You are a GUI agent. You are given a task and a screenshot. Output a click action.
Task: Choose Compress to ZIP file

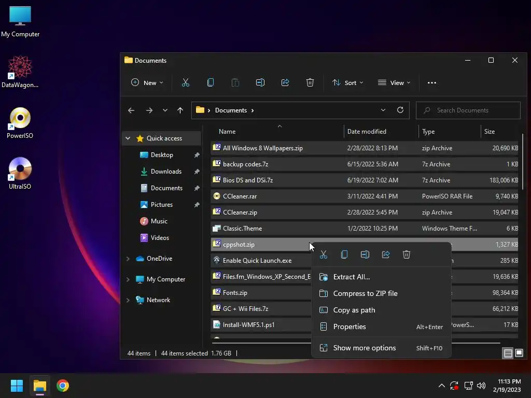pyautogui.click(x=381, y=293)
